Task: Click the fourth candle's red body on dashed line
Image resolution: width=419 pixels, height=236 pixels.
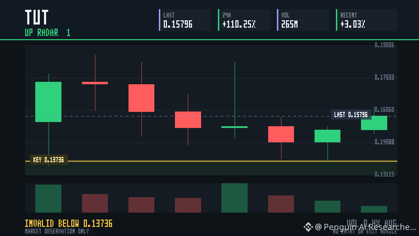Action: click(x=188, y=120)
